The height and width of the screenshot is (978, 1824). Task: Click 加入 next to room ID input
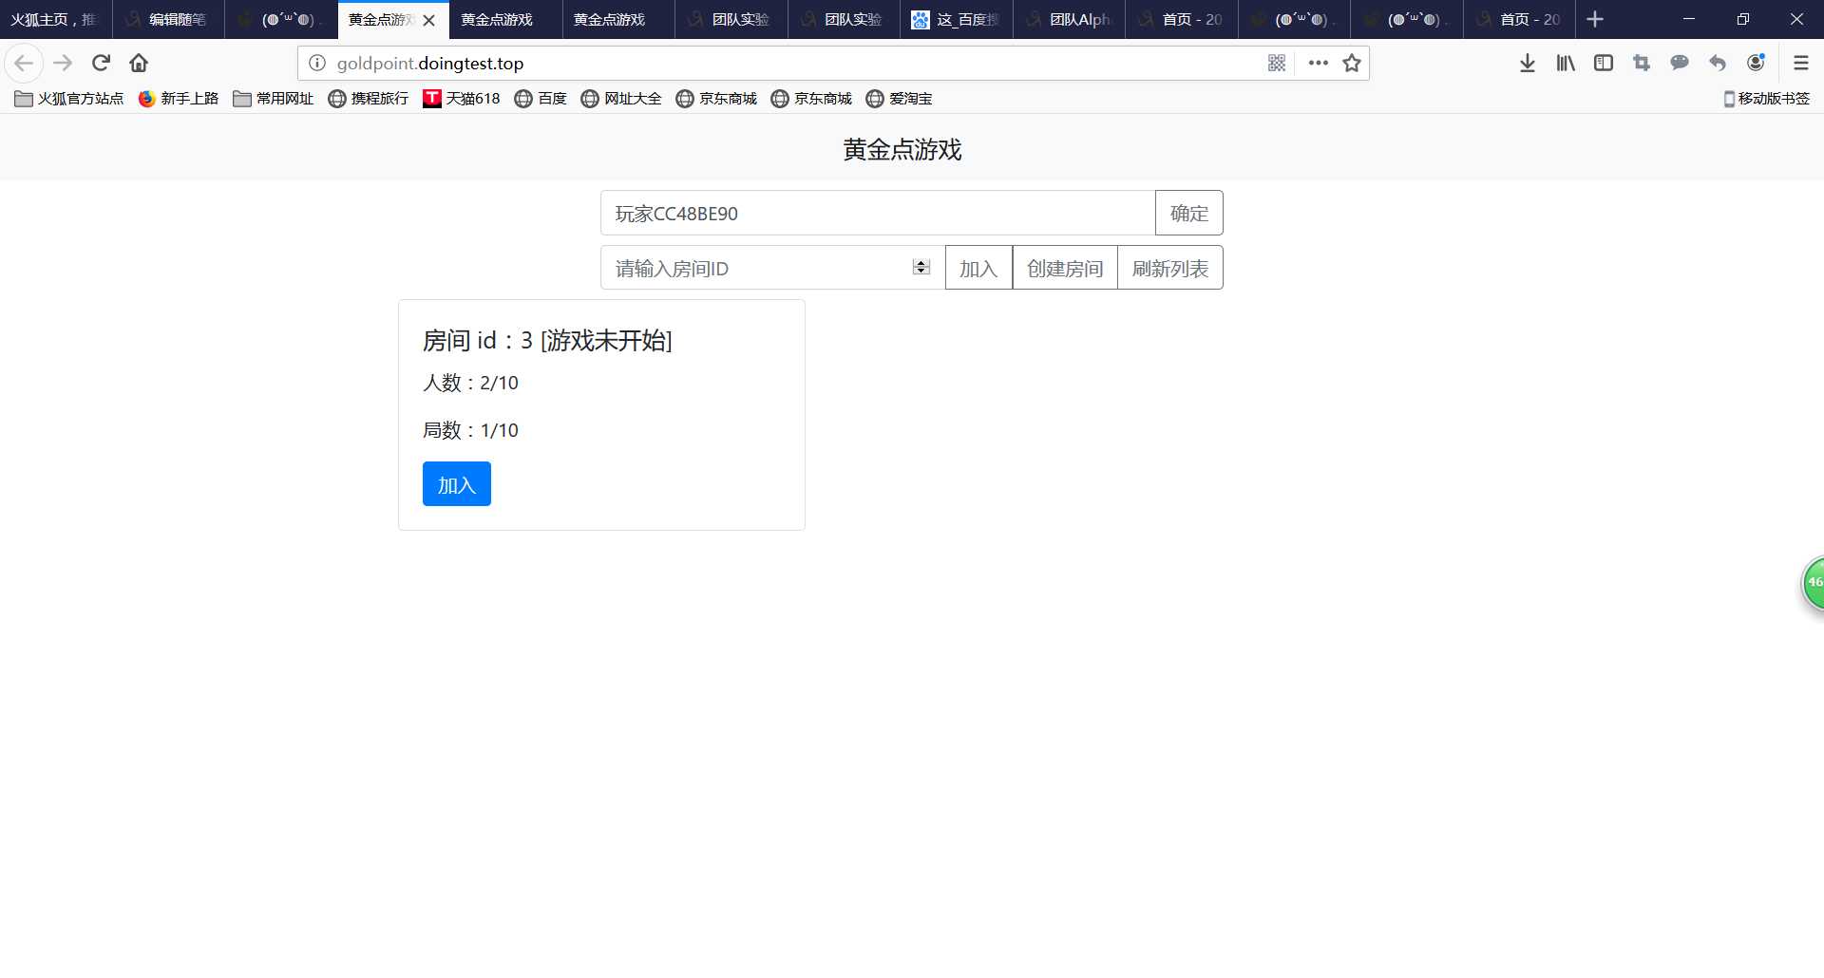click(x=978, y=268)
